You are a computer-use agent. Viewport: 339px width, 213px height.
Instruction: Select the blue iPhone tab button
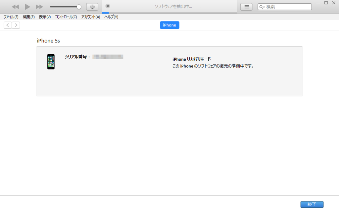[169, 25]
